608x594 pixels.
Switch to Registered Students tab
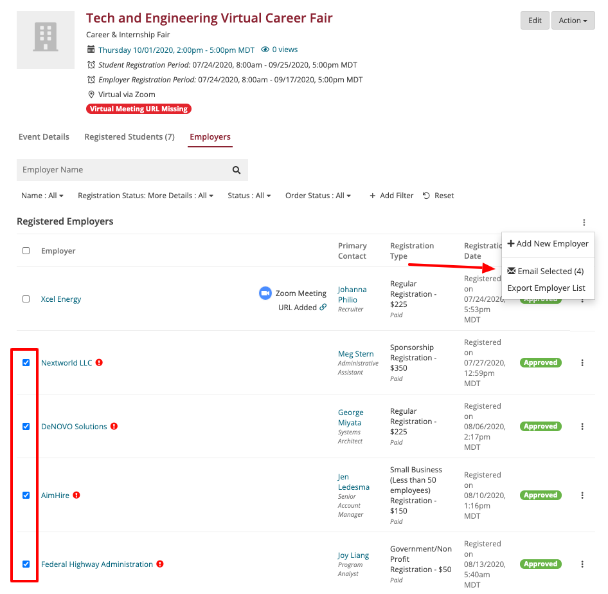click(x=129, y=137)
